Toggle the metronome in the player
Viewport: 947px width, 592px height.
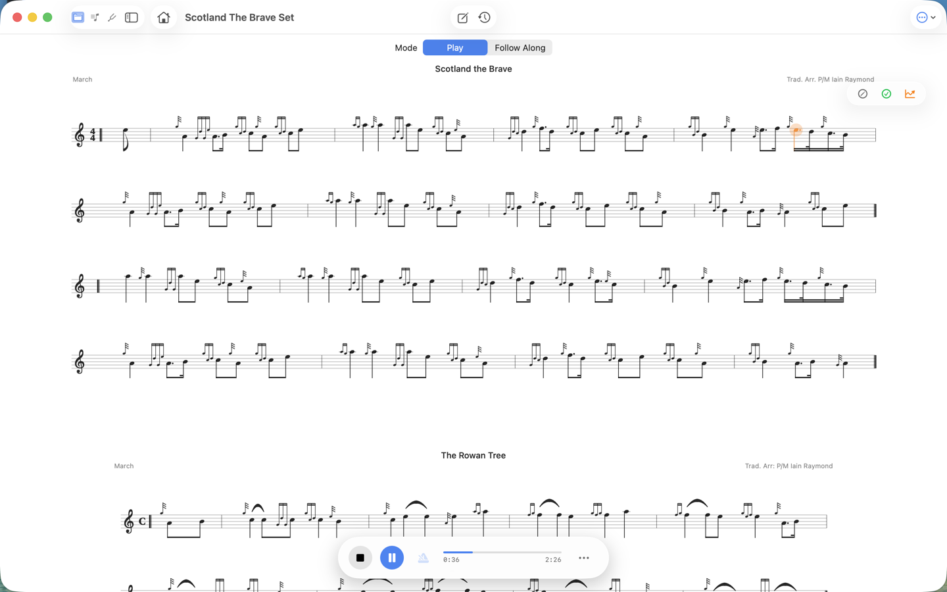coord(423,558)
